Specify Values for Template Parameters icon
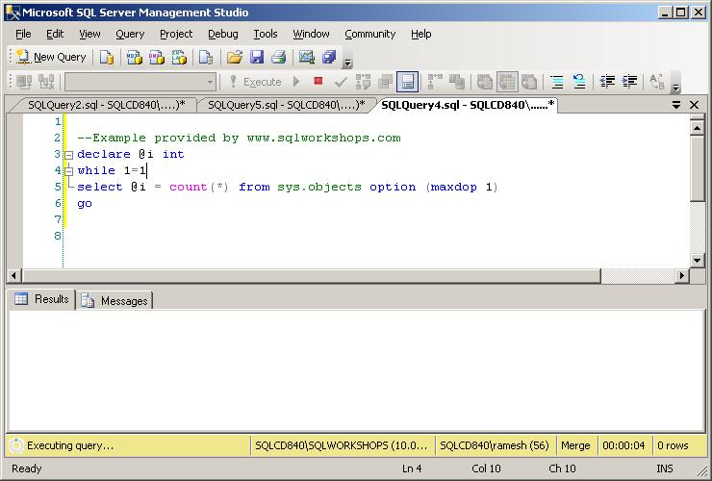Viewport: 712px width, 481px height. click(x=656, y=82)
